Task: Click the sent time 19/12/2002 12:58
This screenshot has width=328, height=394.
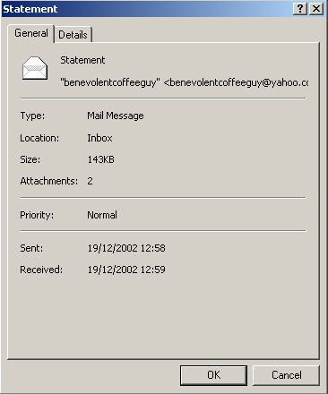Action: 126,248
